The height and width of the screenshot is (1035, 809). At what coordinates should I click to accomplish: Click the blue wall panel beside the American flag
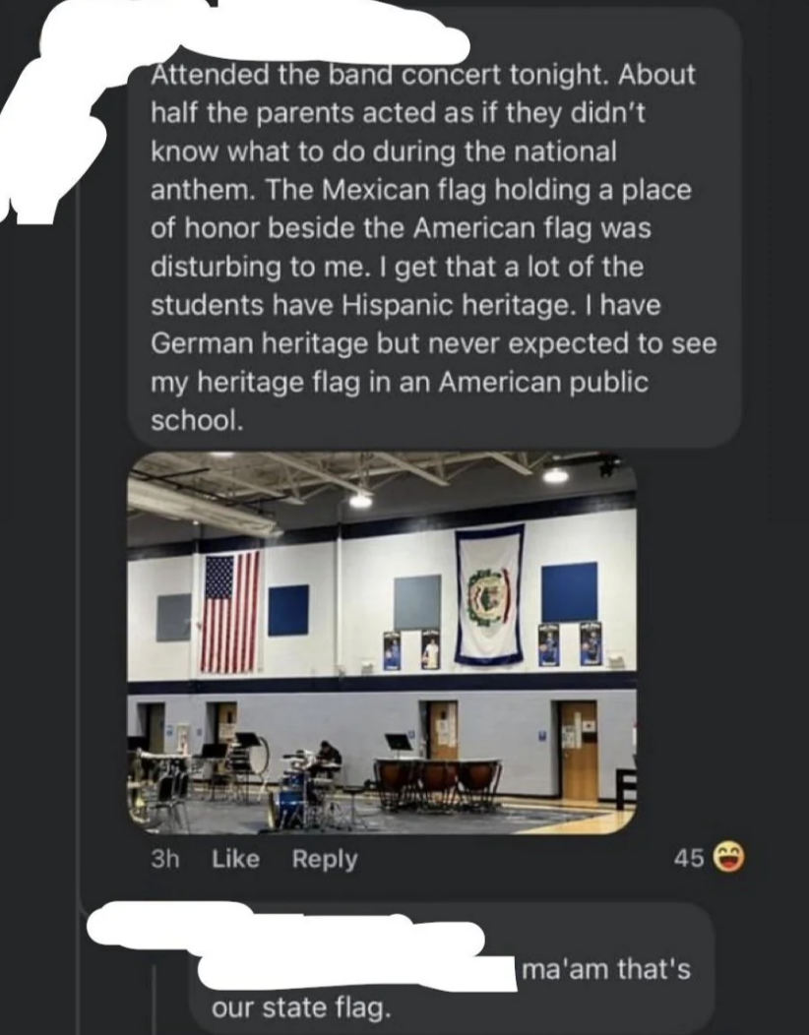click(x=288, y=610)
